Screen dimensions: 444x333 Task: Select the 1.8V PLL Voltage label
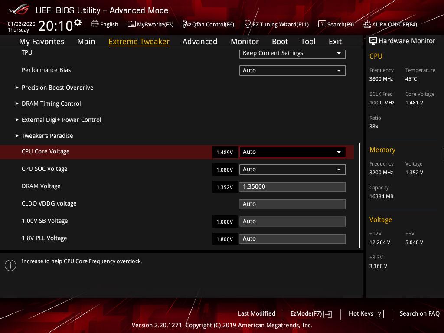tap(44, 238)
